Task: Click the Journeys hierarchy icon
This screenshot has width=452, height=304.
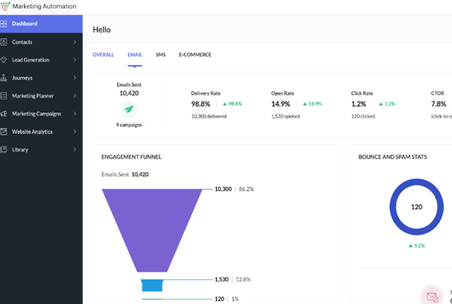Action: pos(3,78)
